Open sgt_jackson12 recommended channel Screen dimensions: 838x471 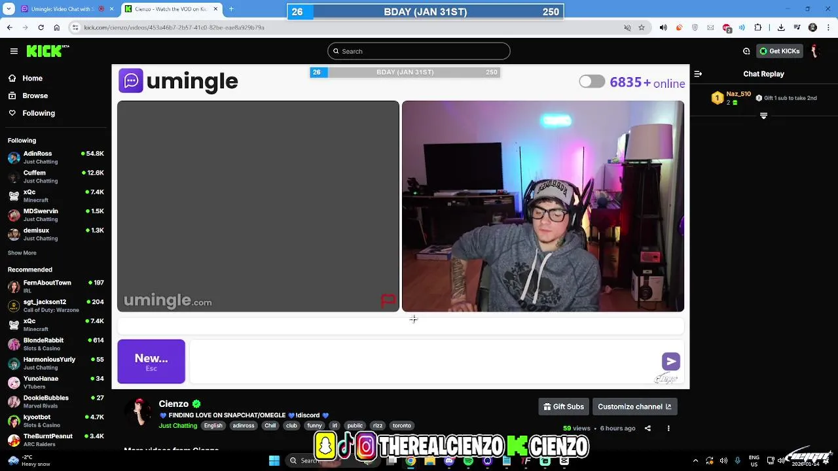56,305
